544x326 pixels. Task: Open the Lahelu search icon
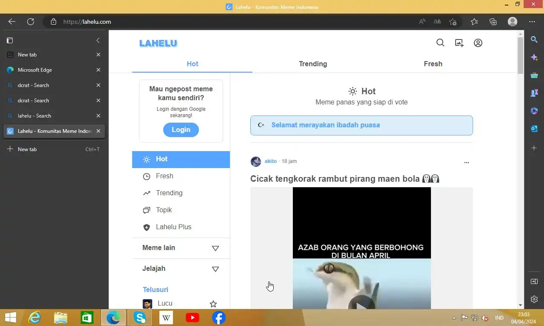440,43
